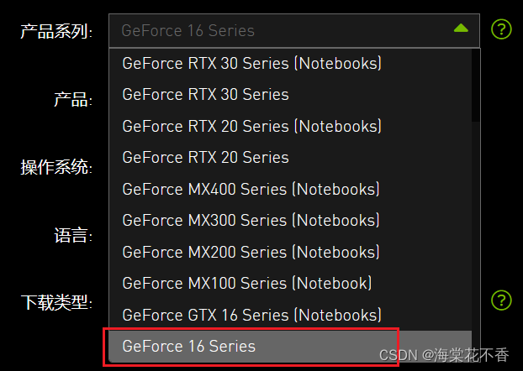Pick GeForce MX400 Series (Notebooks)
The width and height of the screenshot is (523, 371).
pos(251,189)
